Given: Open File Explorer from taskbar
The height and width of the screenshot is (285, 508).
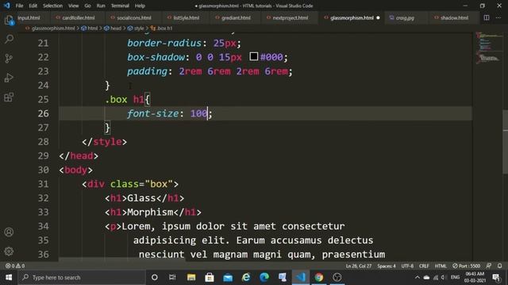Looking at the screenshot, I should tap(191, 277).
